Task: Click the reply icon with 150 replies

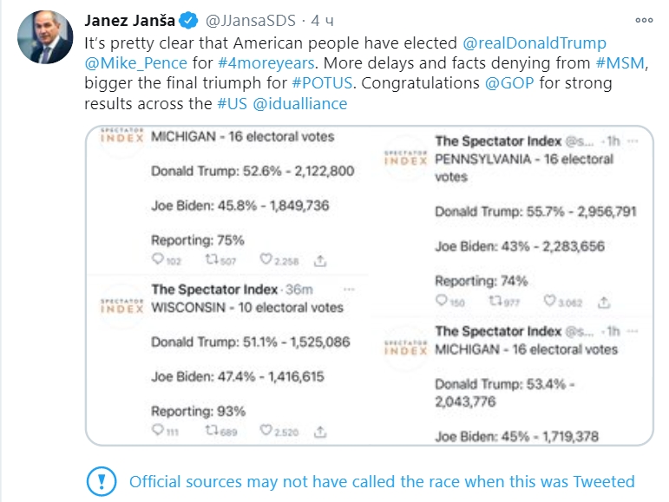Action: 443,302
